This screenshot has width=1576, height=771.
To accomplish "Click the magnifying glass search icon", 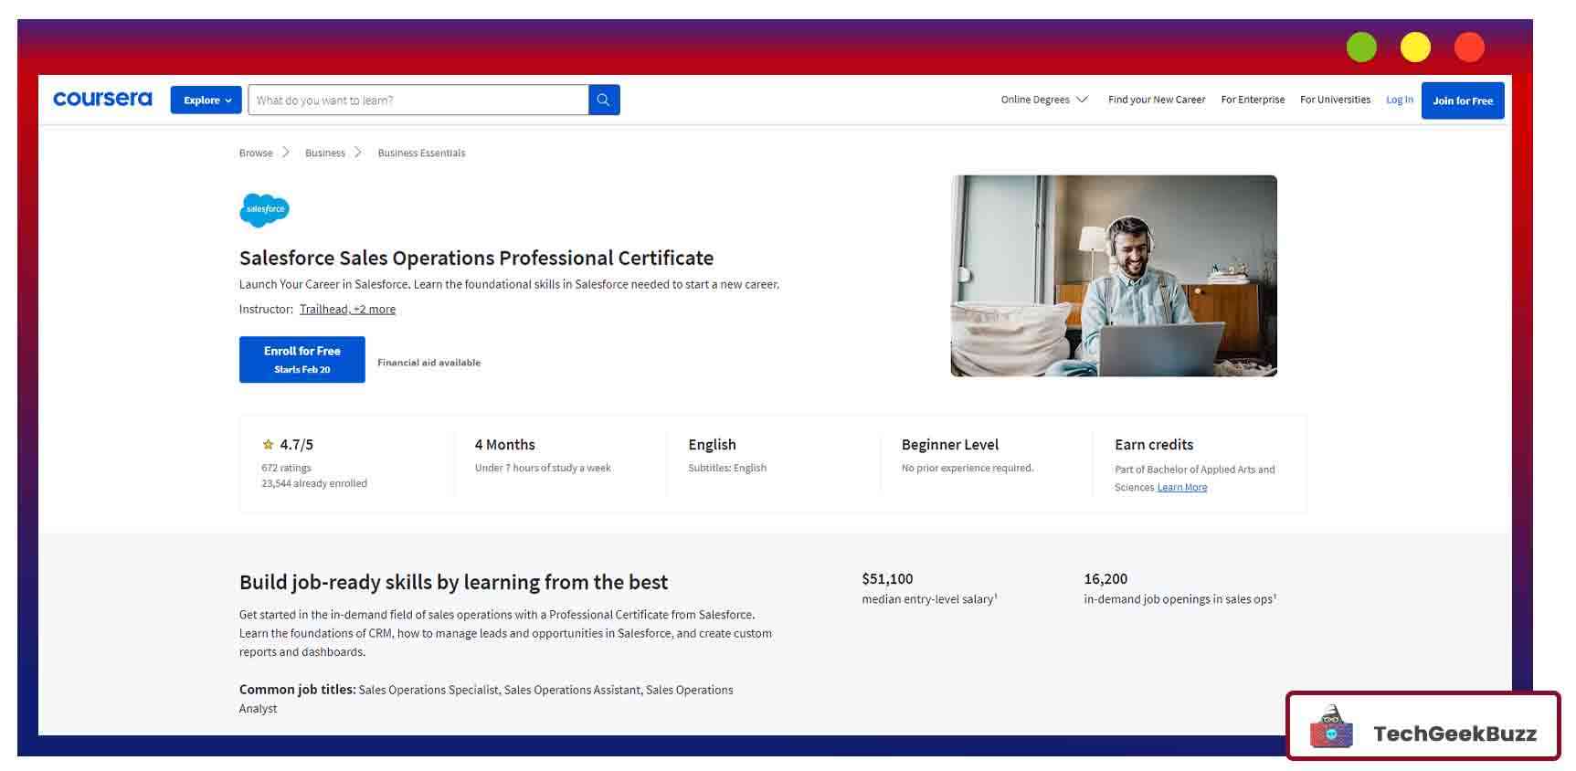I will pyautogui.click(x=604, y=100).
